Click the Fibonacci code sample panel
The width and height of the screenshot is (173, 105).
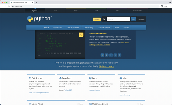(60, 45)
